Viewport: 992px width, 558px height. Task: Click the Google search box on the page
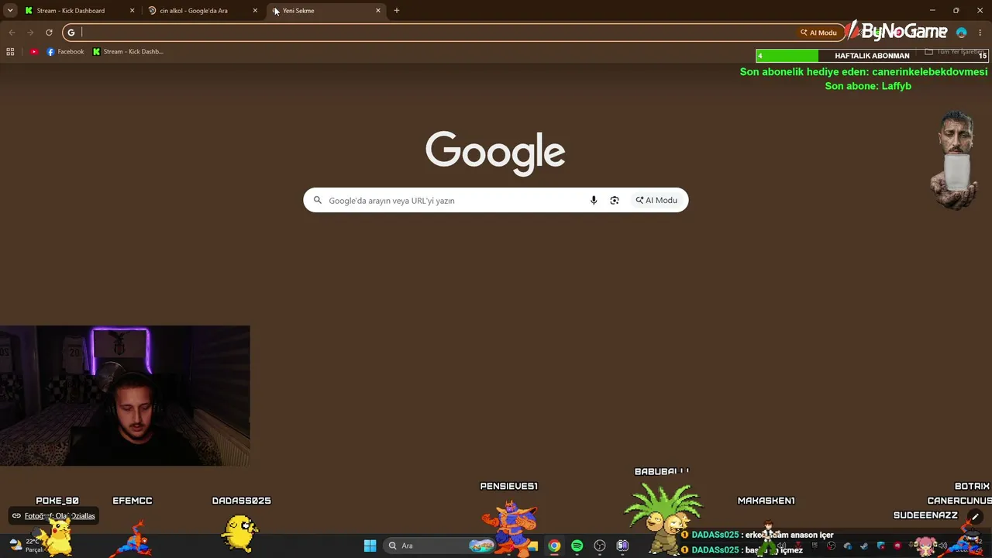(496, 200)
